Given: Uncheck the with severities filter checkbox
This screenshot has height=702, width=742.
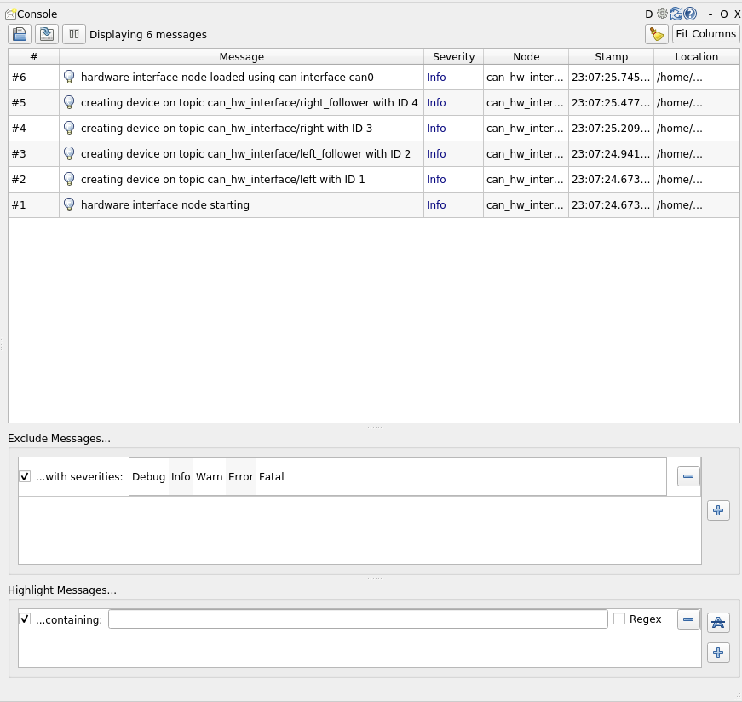Looking at the screenshot, I should coord(25,477).
